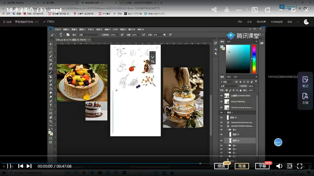This screenshot has width=314, height=176.
Task: Toggle visibility of 画板 1 artboard
Action: pos(221,112)
